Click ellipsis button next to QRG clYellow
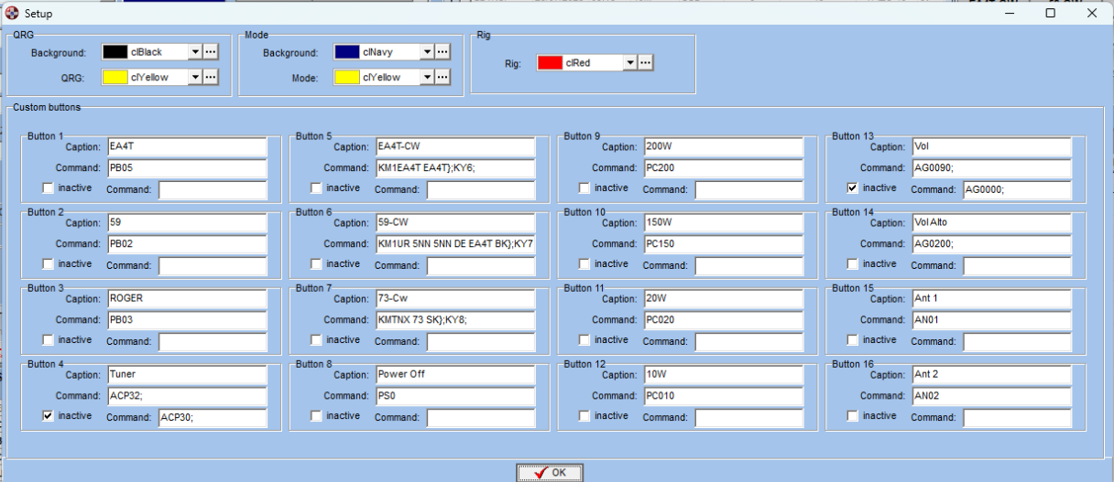 (x=211, y=78)
